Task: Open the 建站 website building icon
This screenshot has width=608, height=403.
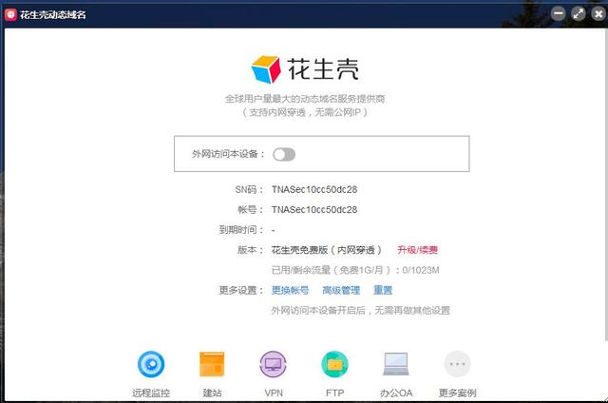Action: pos(212,364)
